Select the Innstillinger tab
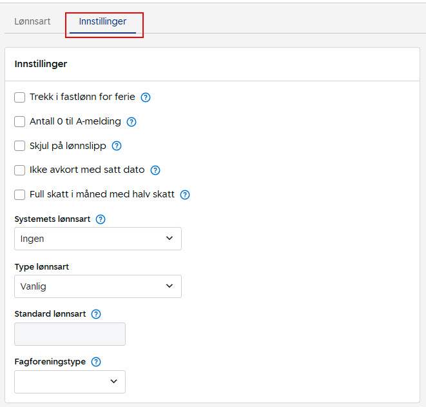 click(102, 21)
